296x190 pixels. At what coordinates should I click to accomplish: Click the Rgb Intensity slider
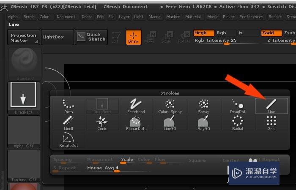point(226,41)
